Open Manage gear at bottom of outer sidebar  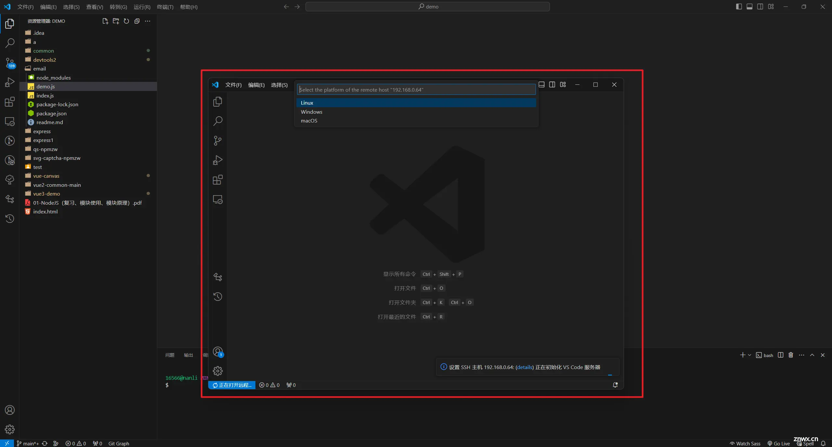10,429
